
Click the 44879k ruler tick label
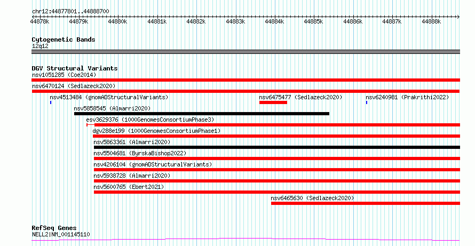[78, 21]
